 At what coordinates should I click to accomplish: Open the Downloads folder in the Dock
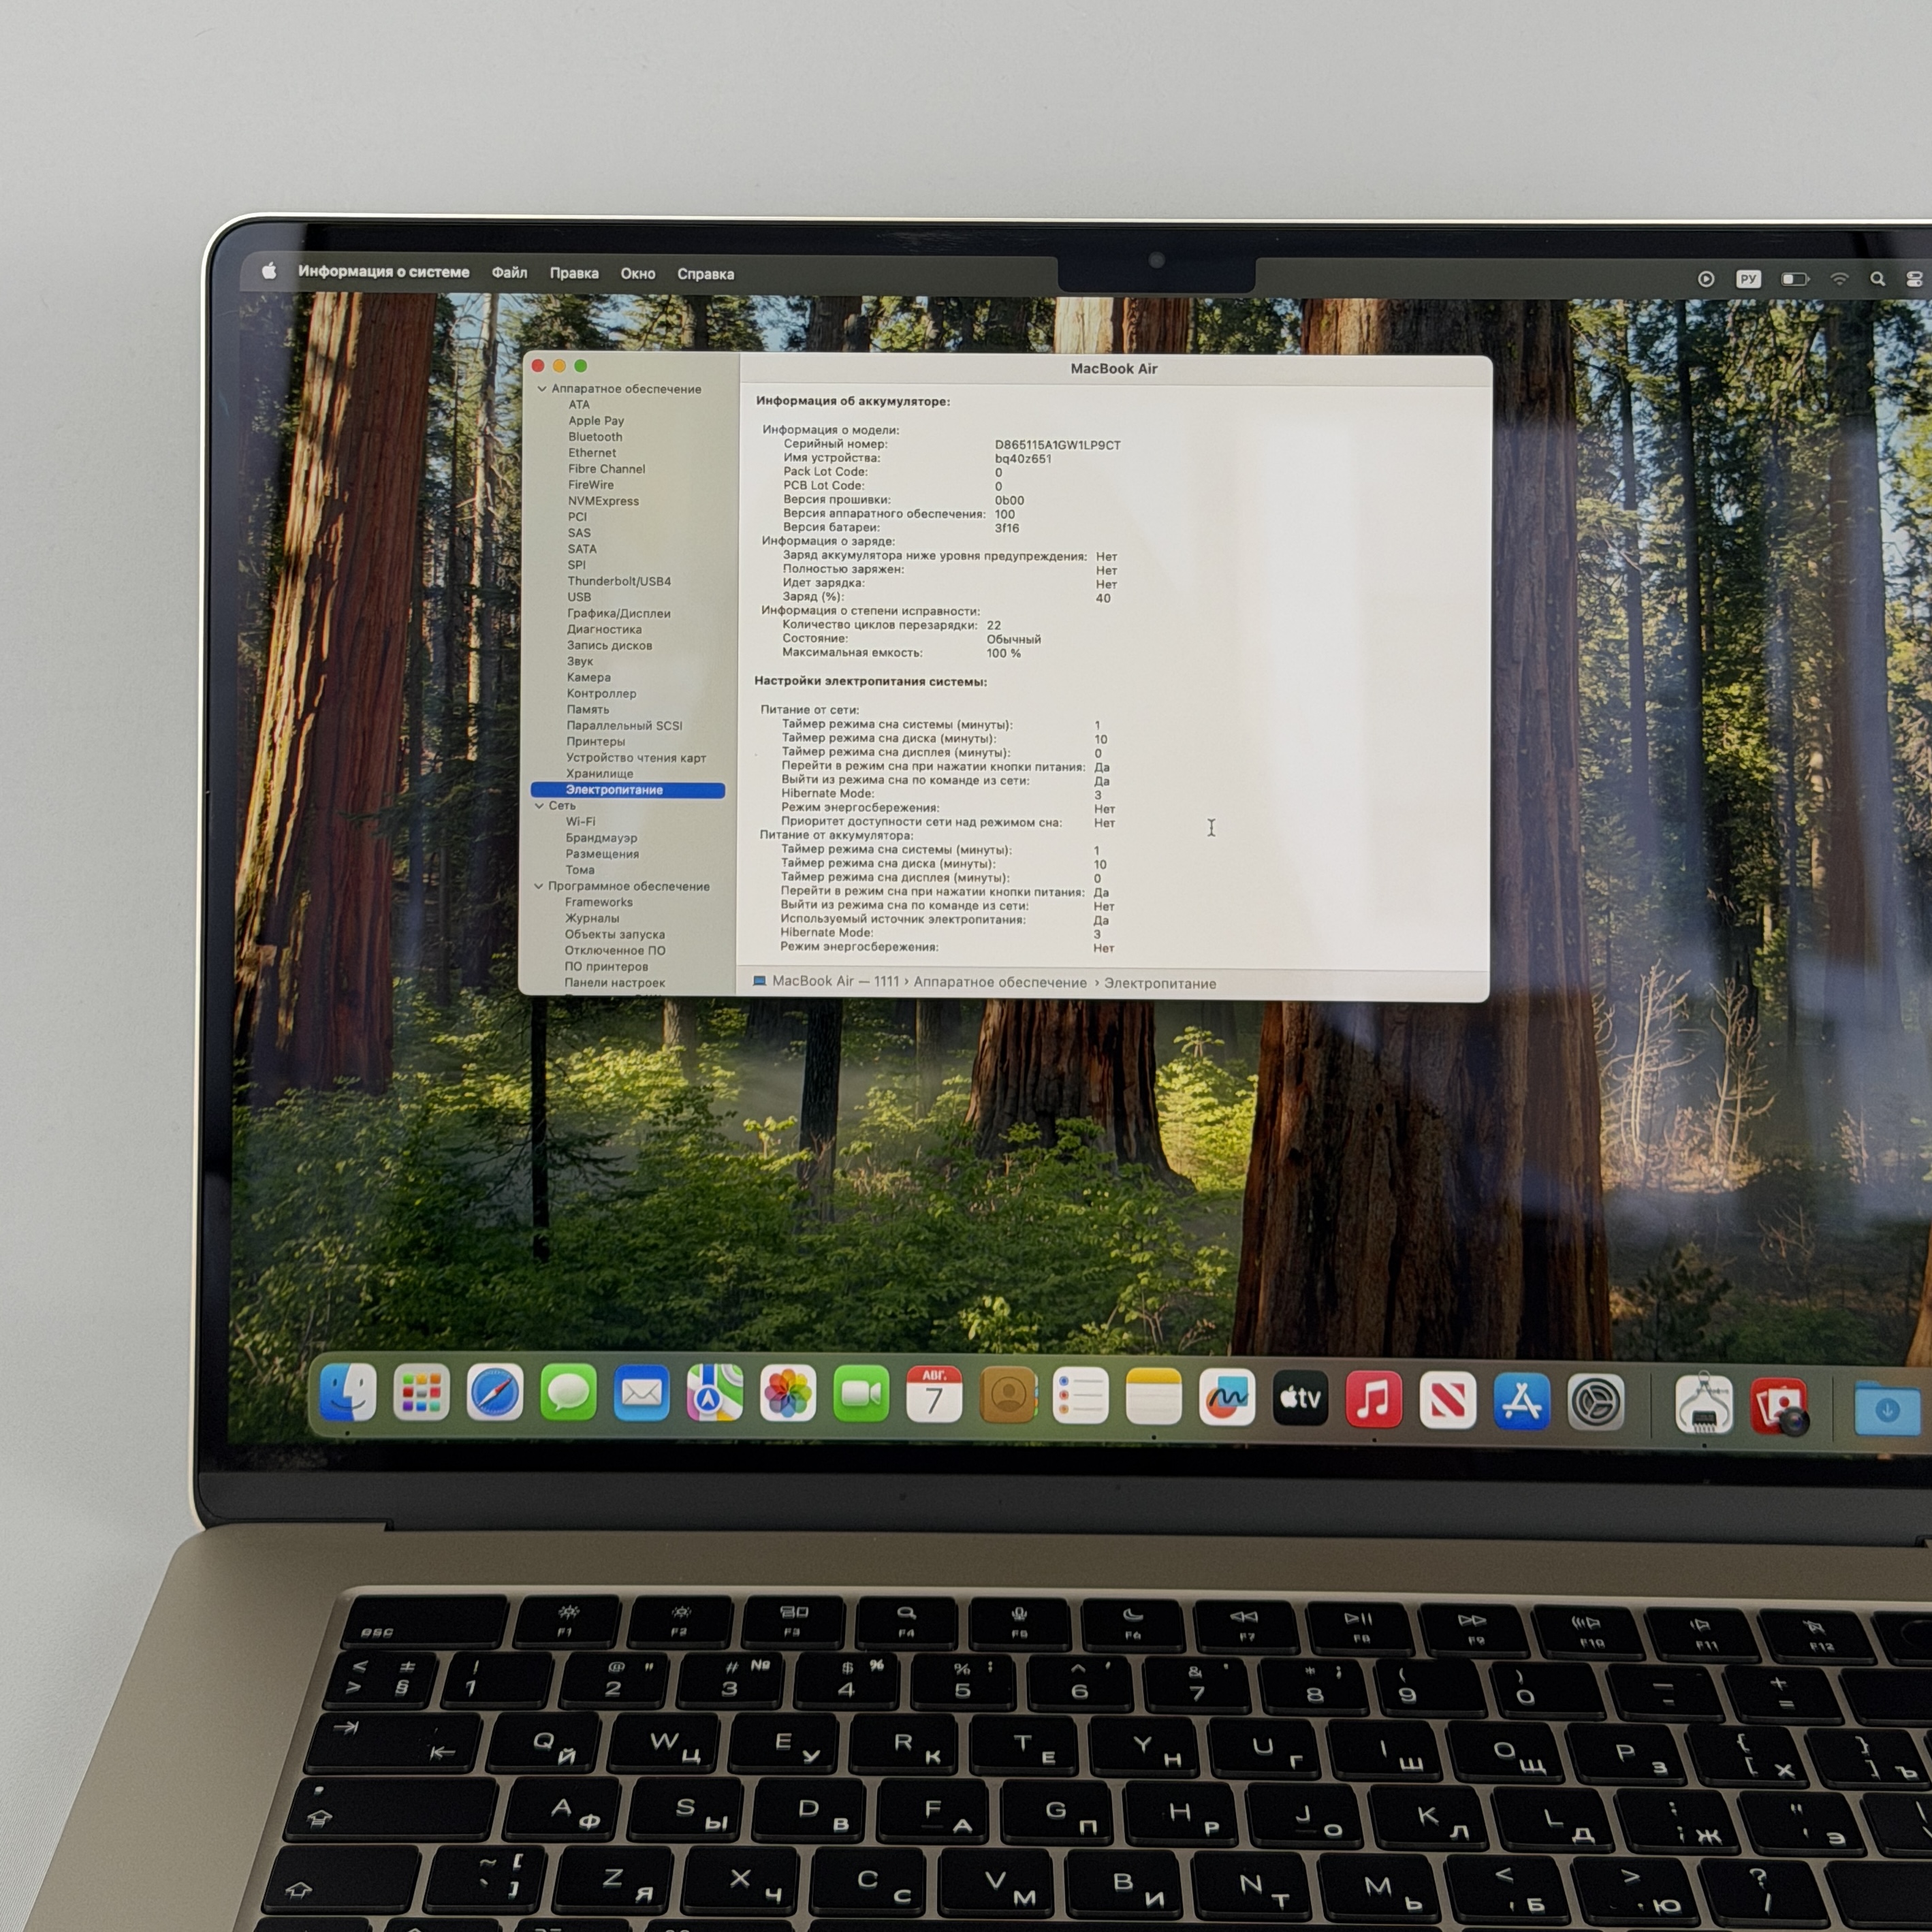(x=1887, y=1409)
